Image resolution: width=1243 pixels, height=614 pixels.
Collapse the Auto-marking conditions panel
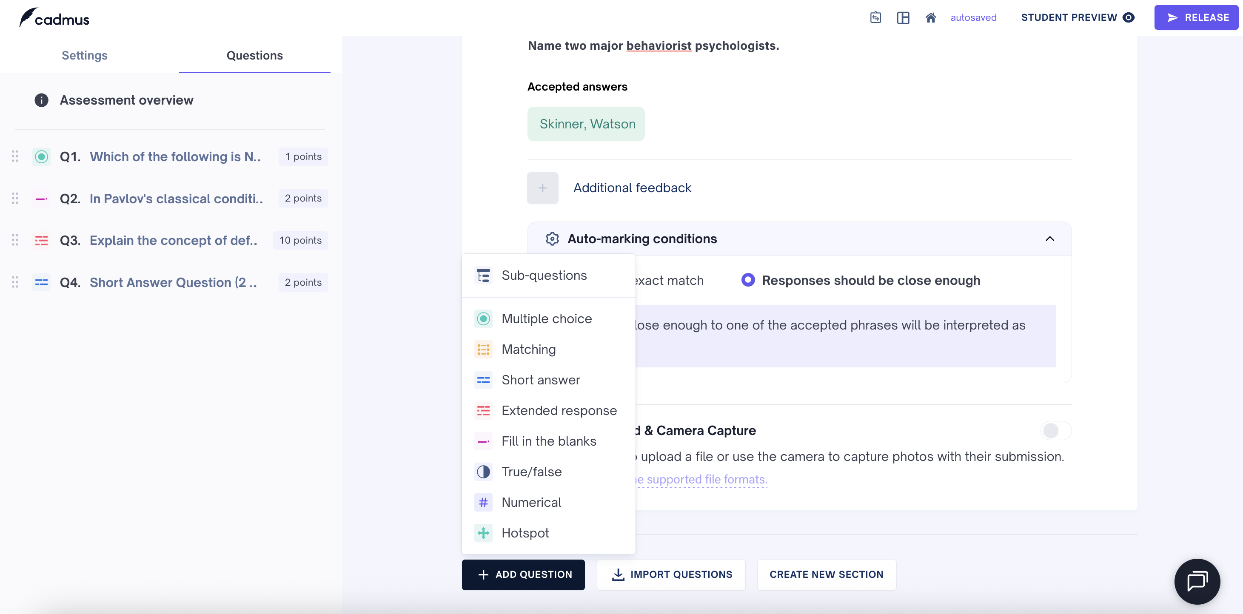(x=1049, y=239)
